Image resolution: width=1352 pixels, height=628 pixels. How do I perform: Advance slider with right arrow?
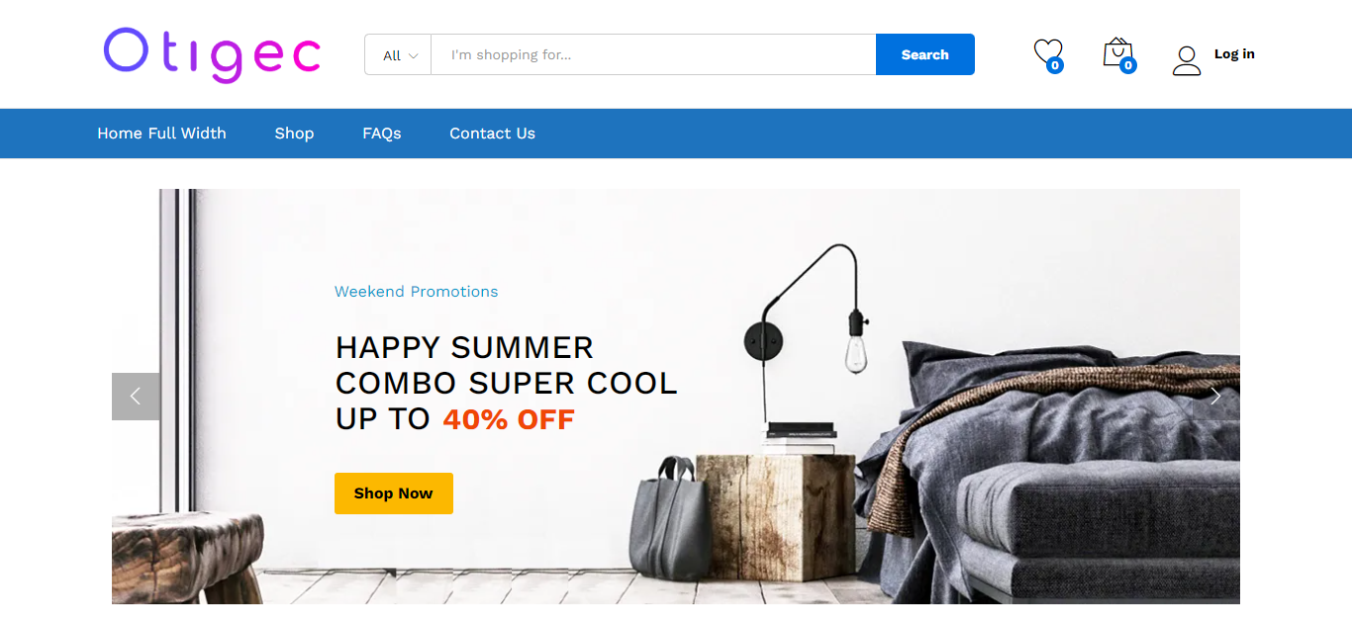point(1215,397)
